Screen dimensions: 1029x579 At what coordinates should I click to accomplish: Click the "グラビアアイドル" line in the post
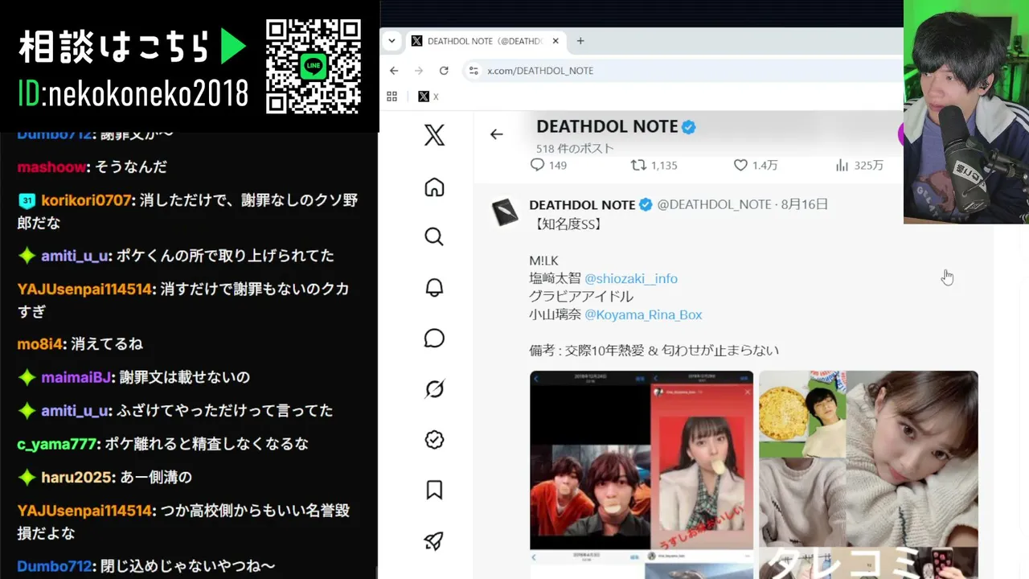click(x=581, y=297)
